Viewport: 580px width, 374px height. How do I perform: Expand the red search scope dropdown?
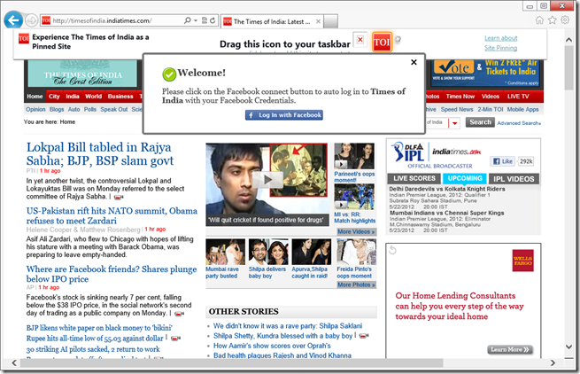click(456, 122)
